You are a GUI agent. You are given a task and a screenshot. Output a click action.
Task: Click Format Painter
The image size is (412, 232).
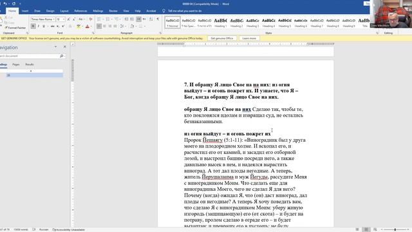[x=15, y=28]
